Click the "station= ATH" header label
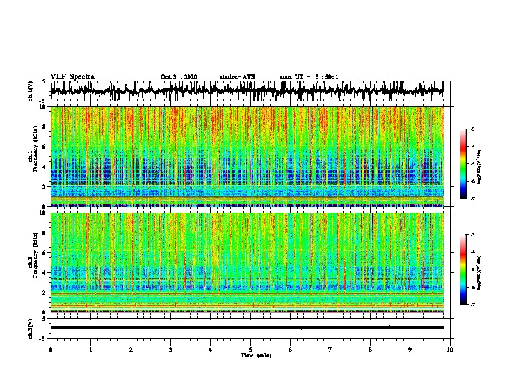The width and height of the screenshot is (507, 392). 237,77
